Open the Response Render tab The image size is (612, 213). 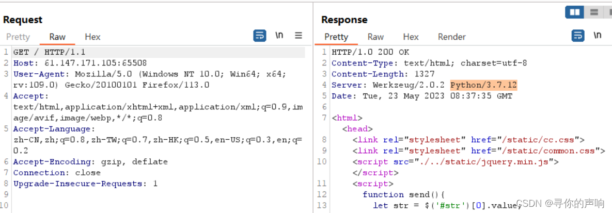pos(451,37)
